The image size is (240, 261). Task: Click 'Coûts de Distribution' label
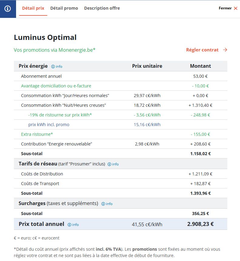(x=42, y=174)
